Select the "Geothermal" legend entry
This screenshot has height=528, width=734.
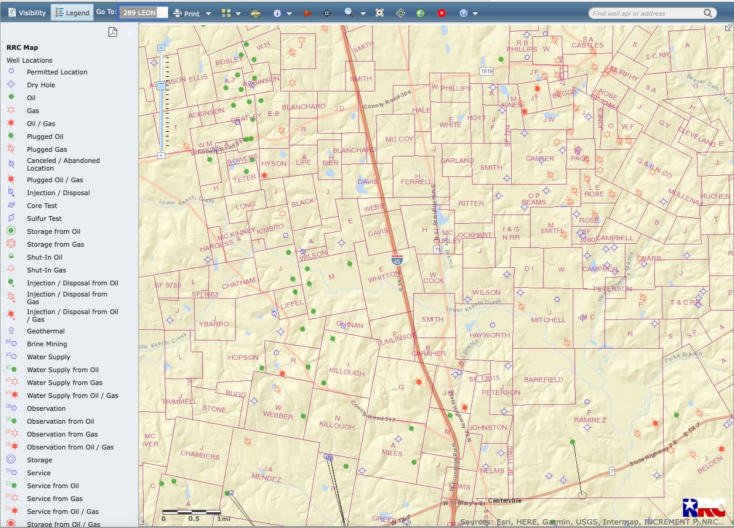pos(46,331)
